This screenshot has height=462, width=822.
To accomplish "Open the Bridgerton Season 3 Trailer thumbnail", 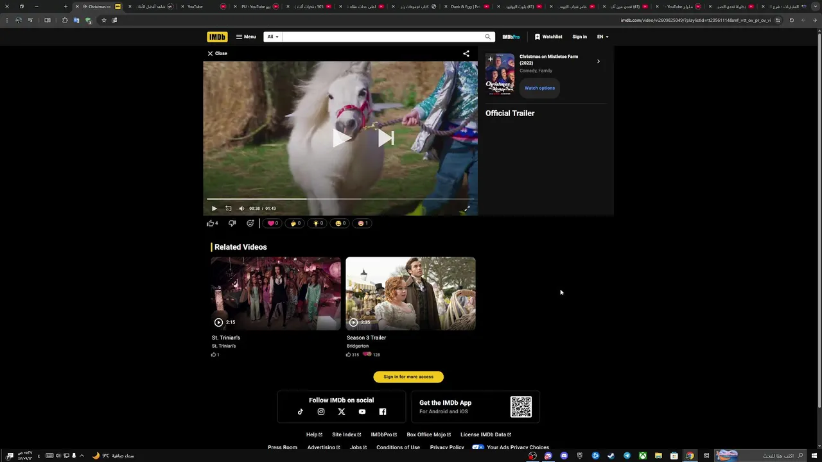I will [x=410, y=294].
